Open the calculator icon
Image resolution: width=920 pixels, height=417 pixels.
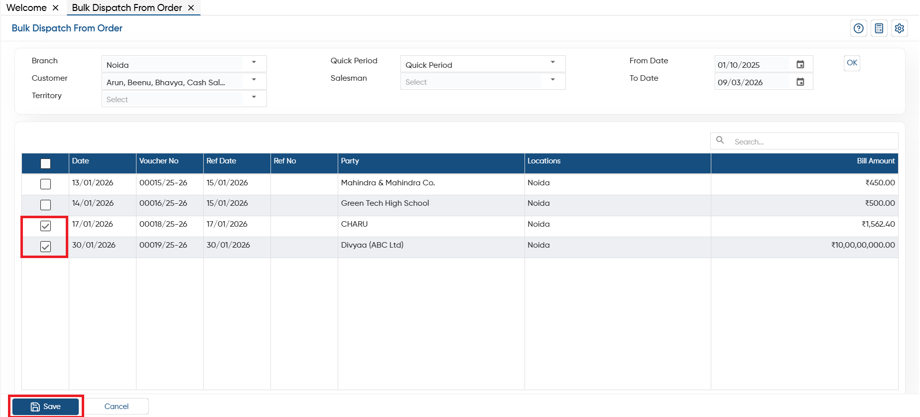[879, 28]
